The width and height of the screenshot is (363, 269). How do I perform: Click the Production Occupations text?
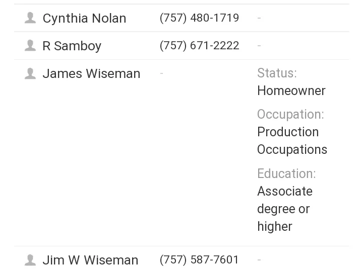coord(292,141)
